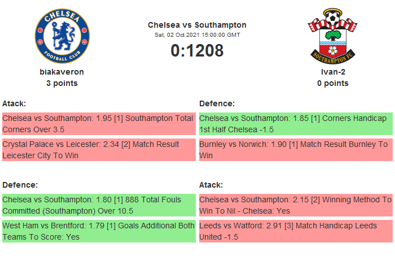Click the 0:1208 score

tap(197, 50)
